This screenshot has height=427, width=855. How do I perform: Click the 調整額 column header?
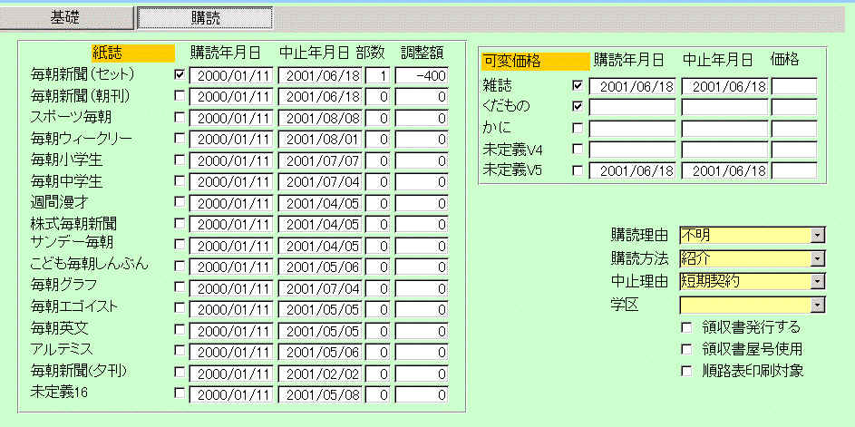(x=422, y=53)
